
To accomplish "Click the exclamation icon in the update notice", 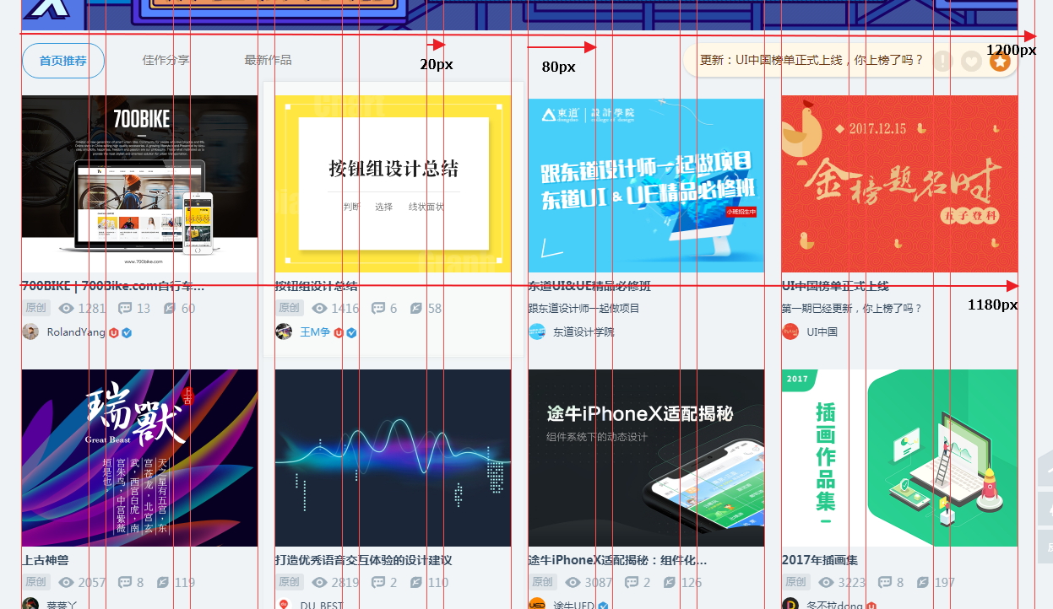I will [942, 61].
